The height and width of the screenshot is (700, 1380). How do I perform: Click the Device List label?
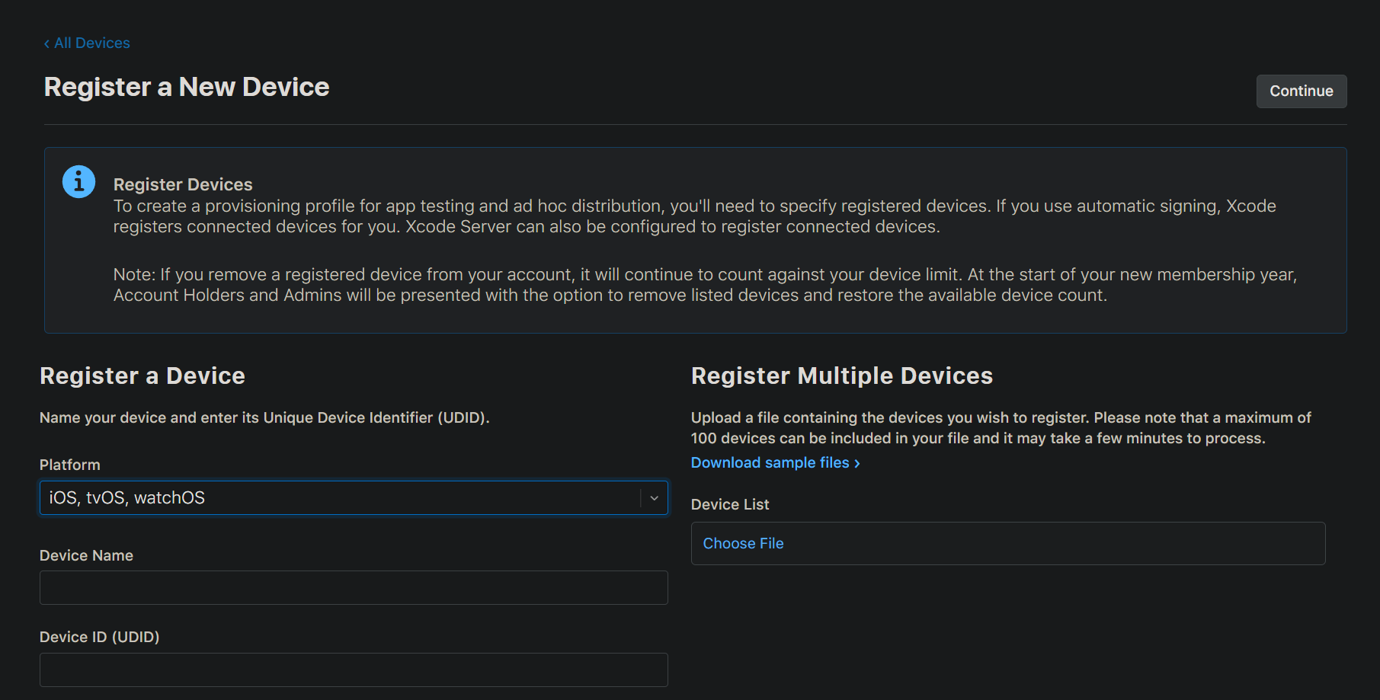point(730,505)
